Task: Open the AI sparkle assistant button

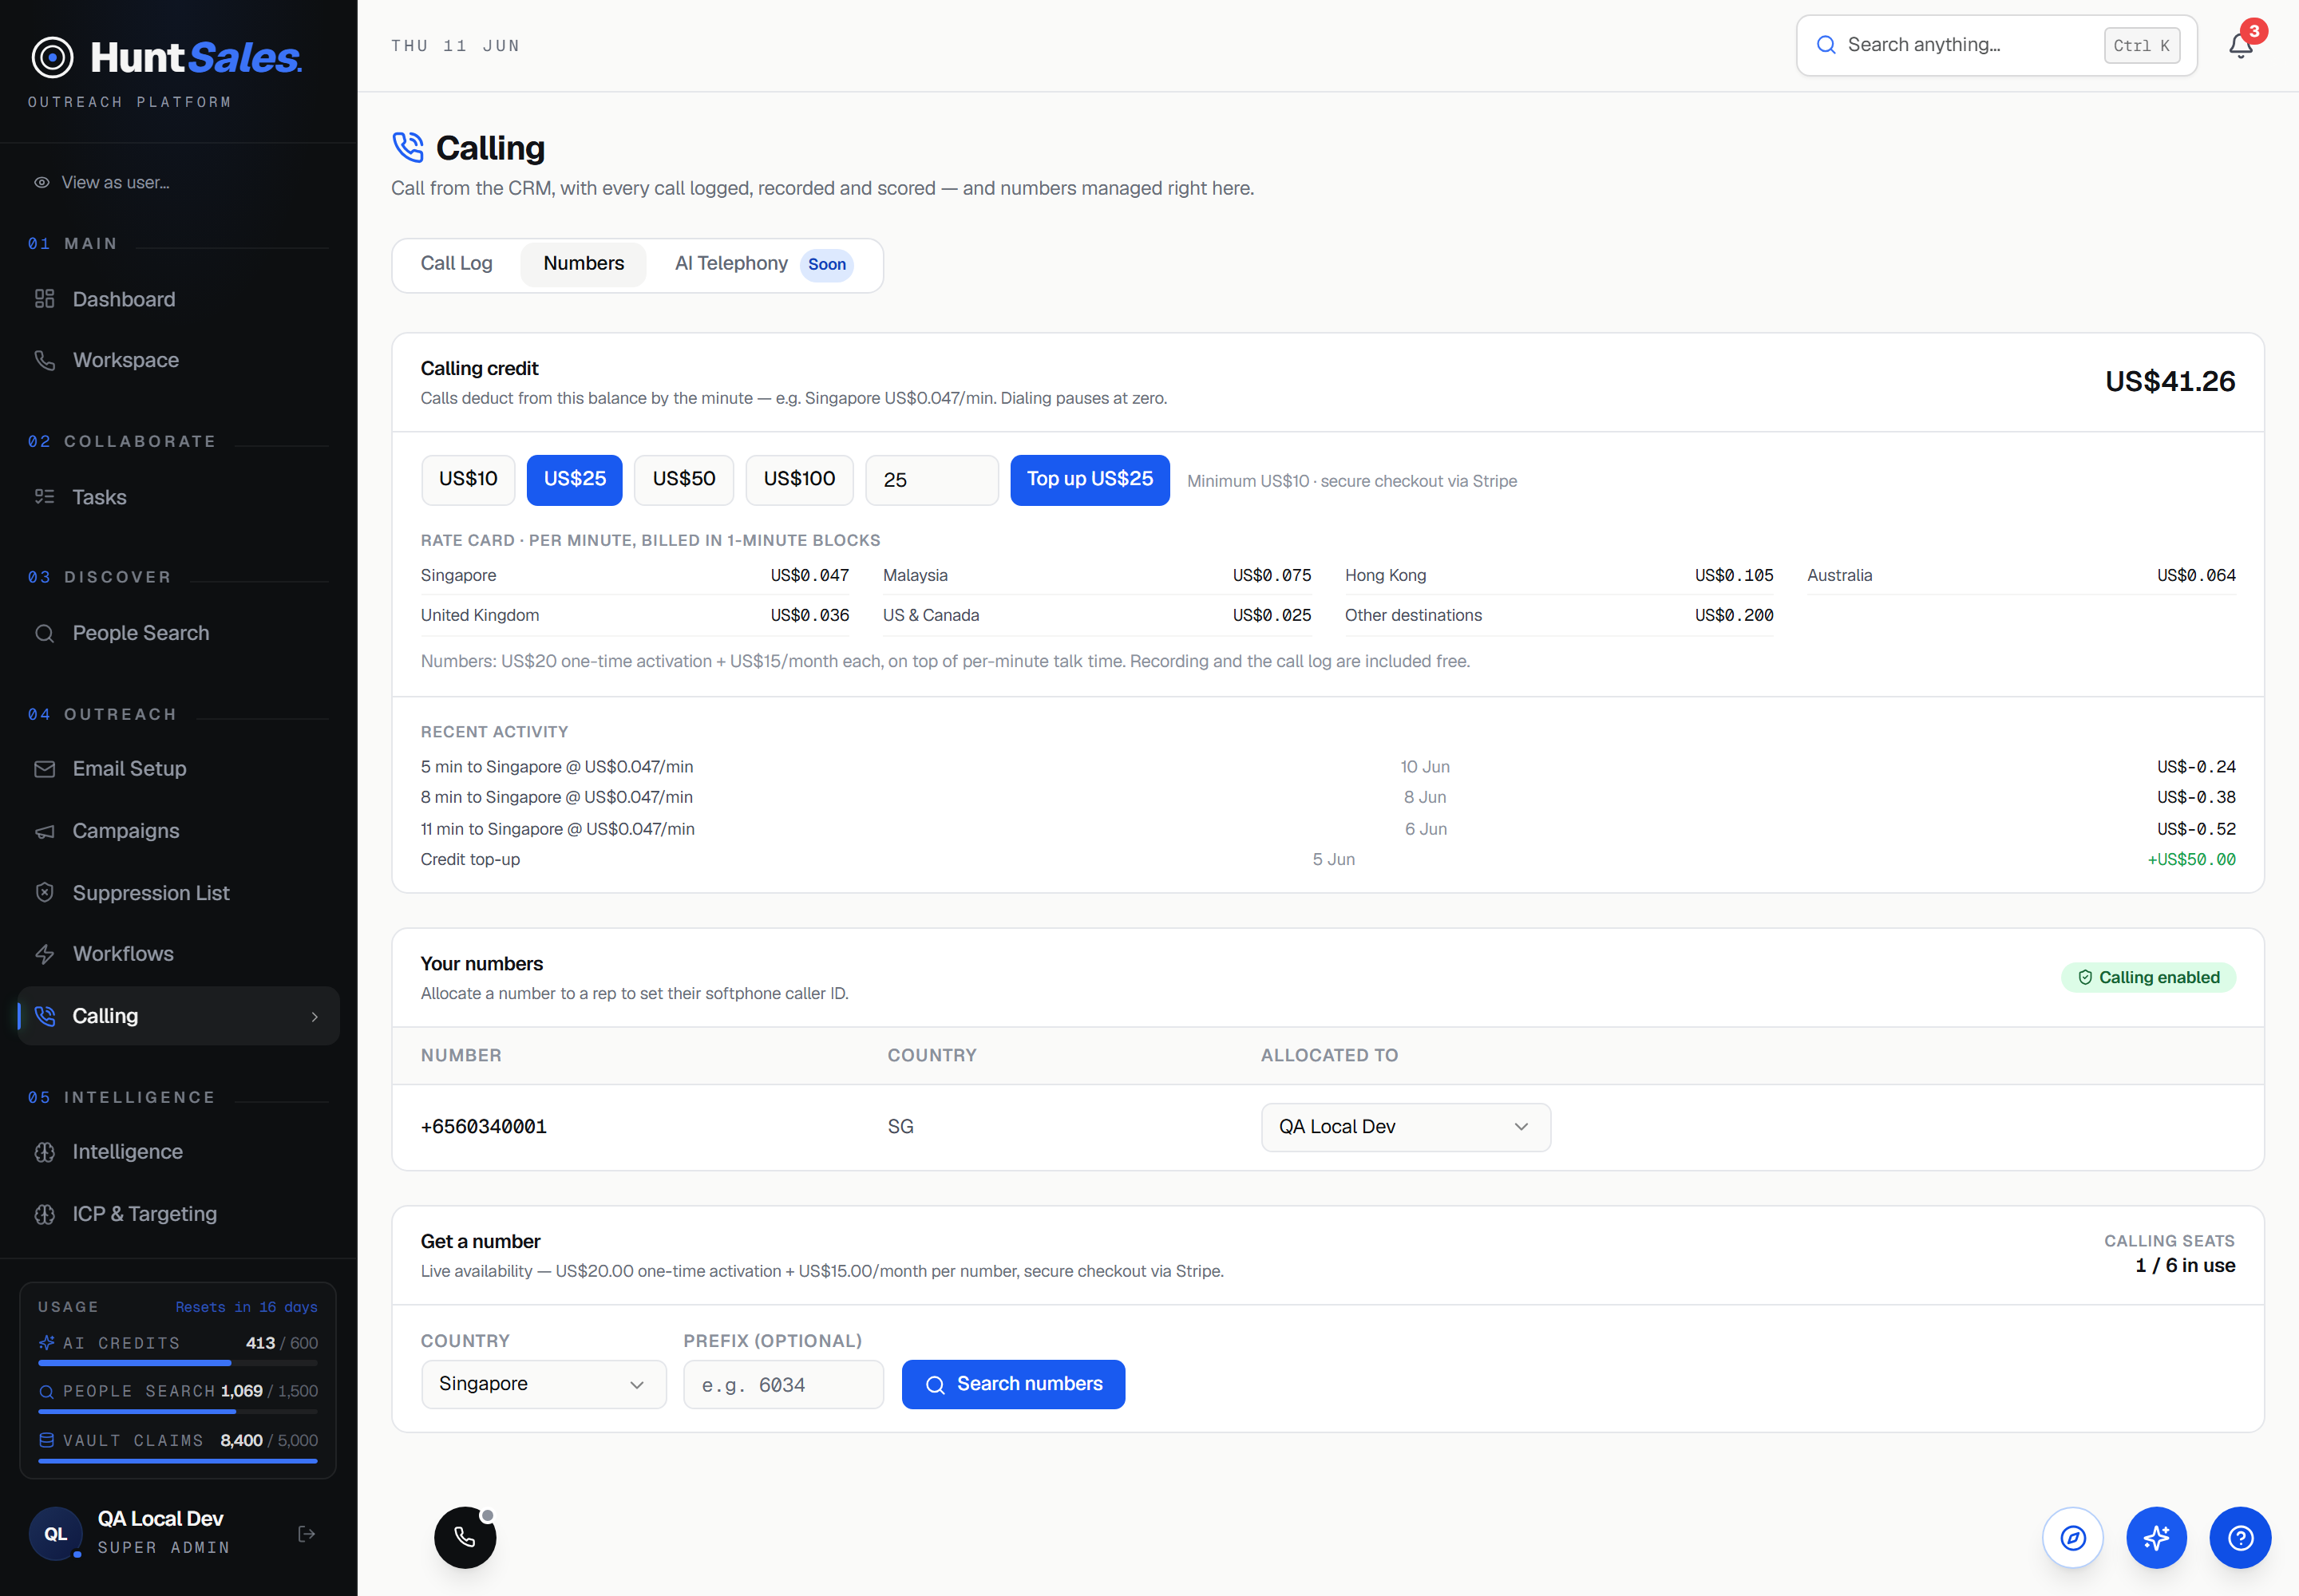Action: tap(2157, 1538)
